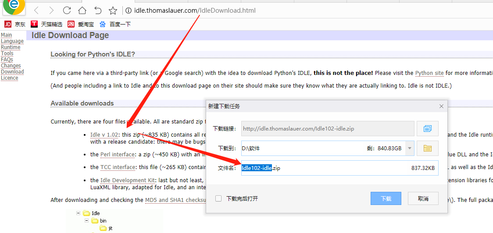Click the undo/restore closed page icon
The width and height of the screenshot is (493, 233).
(98, 11)
